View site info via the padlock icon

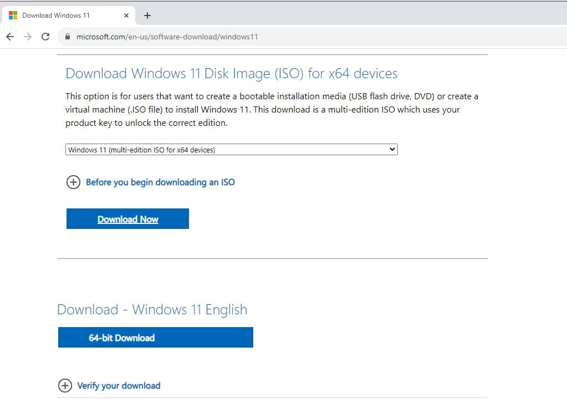coord(68,37)
